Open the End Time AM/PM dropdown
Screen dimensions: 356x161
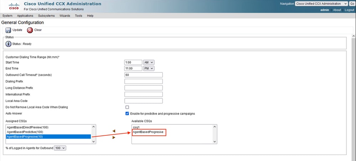click(x=149, y=68)
